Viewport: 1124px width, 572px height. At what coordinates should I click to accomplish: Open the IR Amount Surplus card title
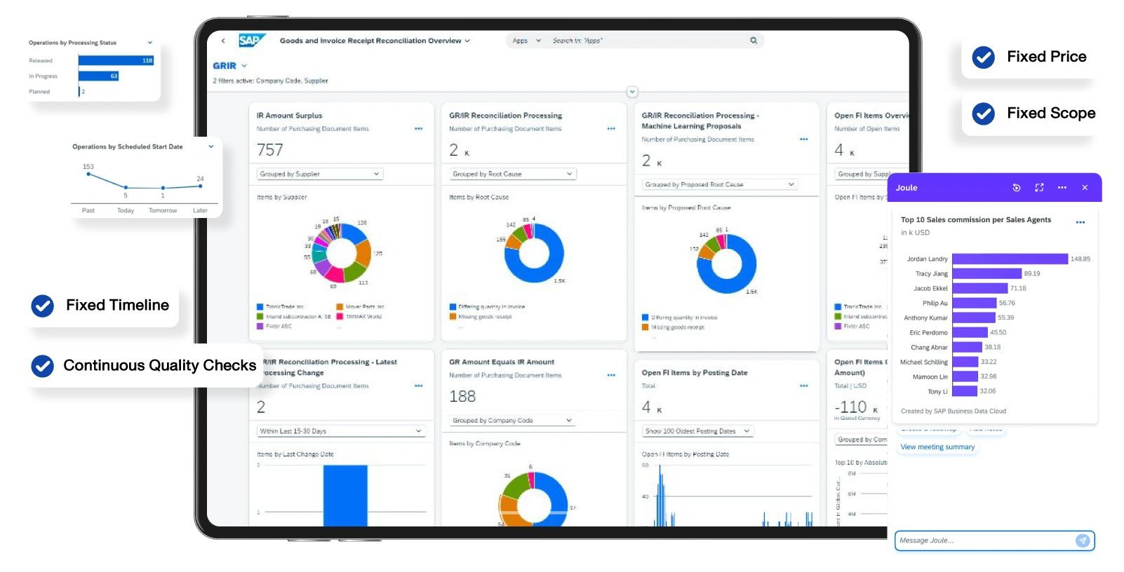[x=289, y=116]
